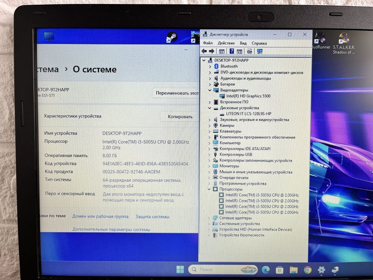
Task: Open Microsoft Edge from the taskbar
Action: (x=266, y=270)
